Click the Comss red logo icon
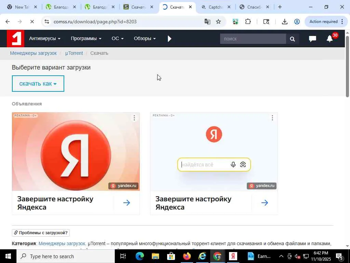This screenshot has height=263, width=350. 15,38
